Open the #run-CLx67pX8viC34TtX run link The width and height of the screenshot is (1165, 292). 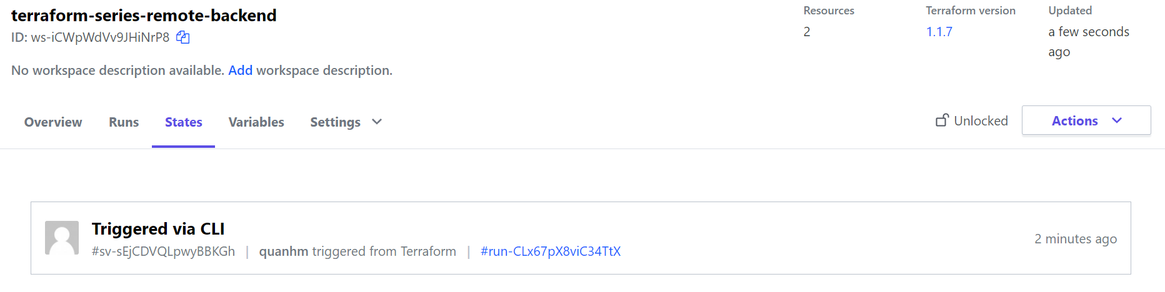pyautogui.click(x=550, y=251)
